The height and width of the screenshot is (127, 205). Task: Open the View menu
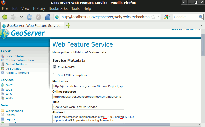click(25, 8)
